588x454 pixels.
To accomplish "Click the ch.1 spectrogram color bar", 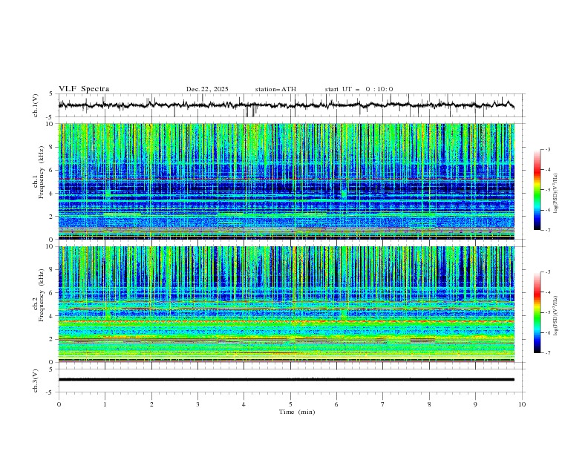I will pyautogui.click(x=537, y=190).
